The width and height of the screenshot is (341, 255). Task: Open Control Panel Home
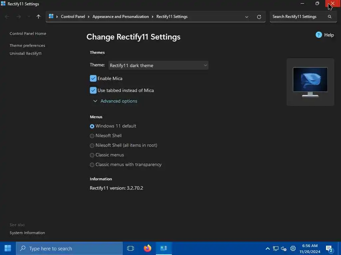click(x=28, y=34)
